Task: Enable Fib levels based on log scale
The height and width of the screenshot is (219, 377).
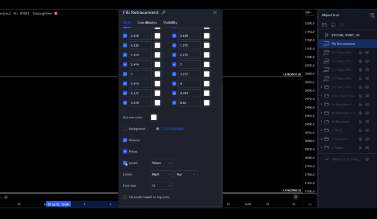Action: tap(125, 197)
